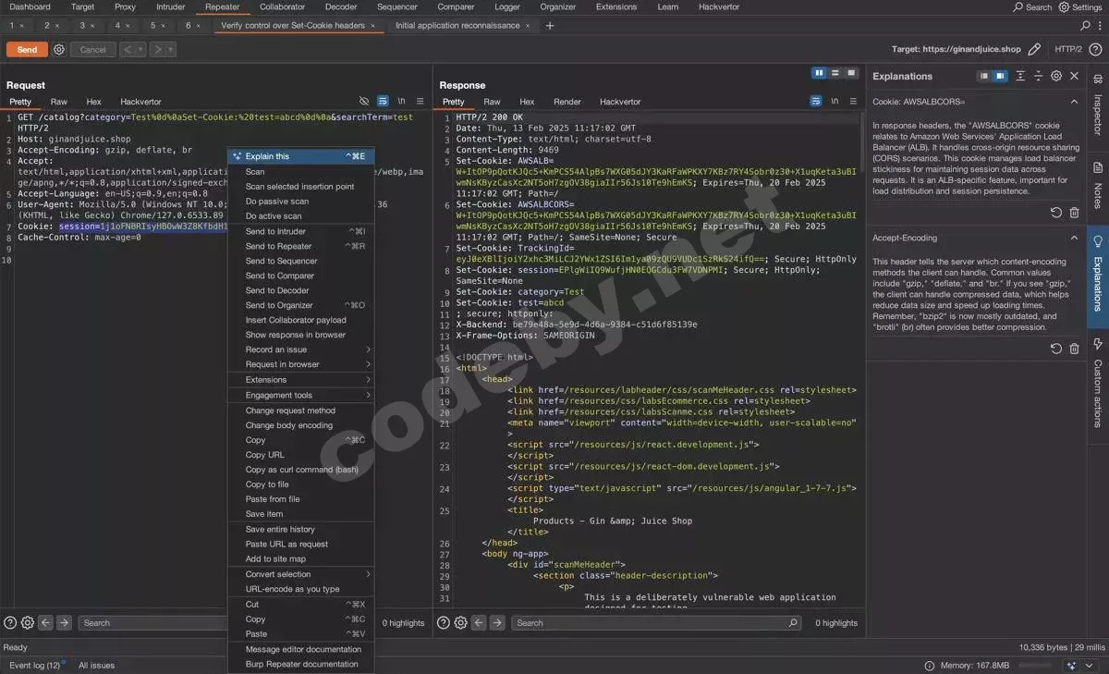Choose Send to Intruder from context menu
Image resolution: width=1109 pixels, height=674 pixels.
(x=275, y=231)
